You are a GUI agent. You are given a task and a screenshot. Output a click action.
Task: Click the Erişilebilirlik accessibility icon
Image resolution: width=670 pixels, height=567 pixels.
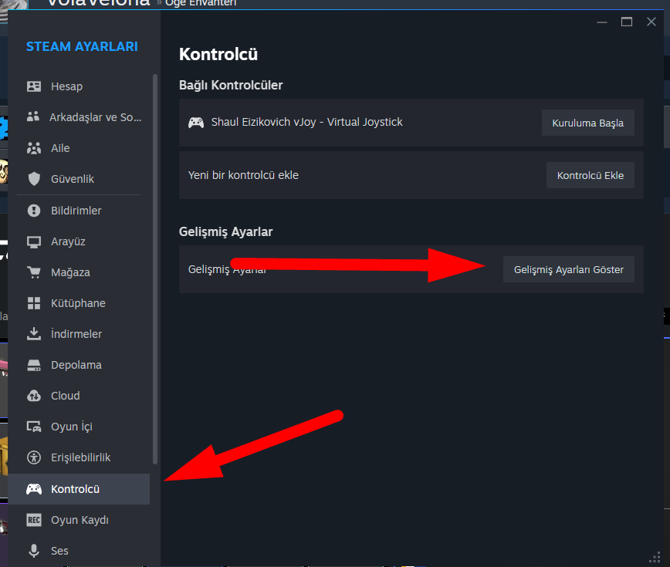tap(34, 457)
